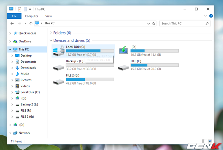Go up one level with Up arrow
This screenshot has width=223, height=150.
[31, 23]
